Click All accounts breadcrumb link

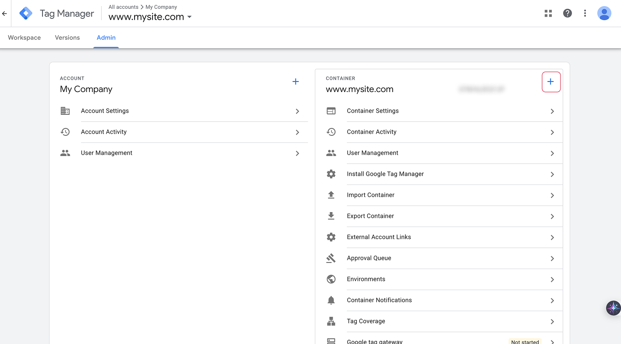tap(123, 7)
